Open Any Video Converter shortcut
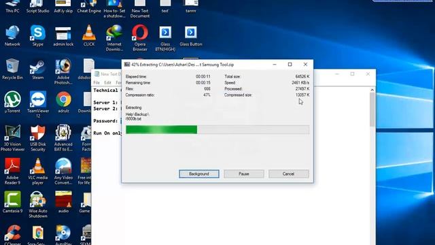The height and width of the screenshot is (245, 435). click(x=63, y=171)
